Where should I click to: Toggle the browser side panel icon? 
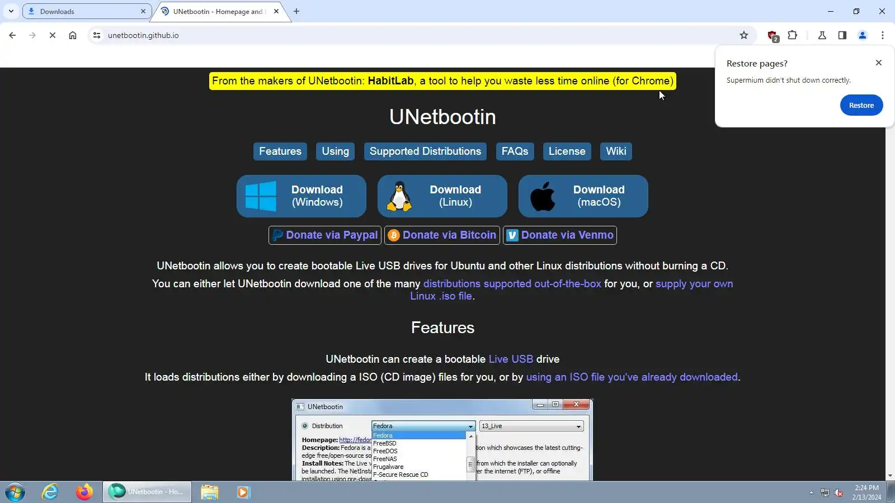click(x=842, y=35)
